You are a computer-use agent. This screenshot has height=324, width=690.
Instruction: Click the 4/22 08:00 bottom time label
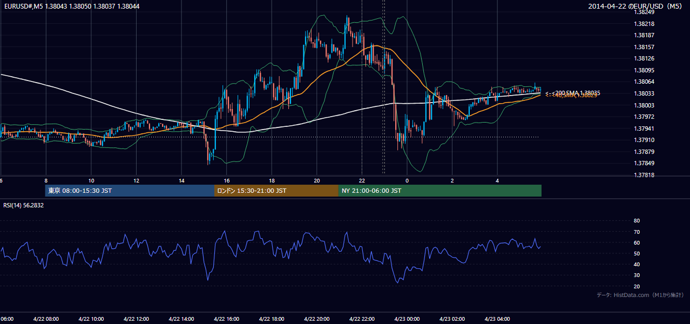(46, 319)
